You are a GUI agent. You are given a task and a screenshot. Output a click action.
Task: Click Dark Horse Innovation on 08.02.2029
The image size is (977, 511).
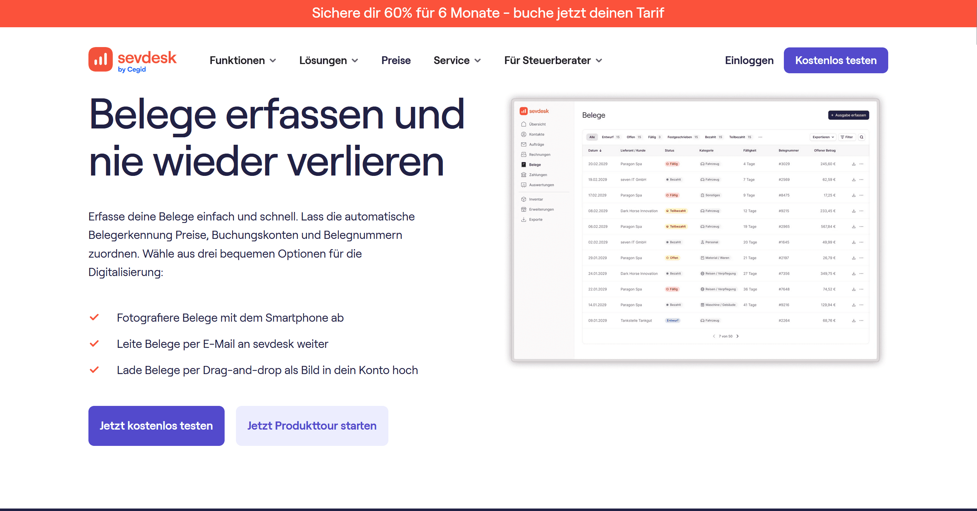tap(639, 211)
